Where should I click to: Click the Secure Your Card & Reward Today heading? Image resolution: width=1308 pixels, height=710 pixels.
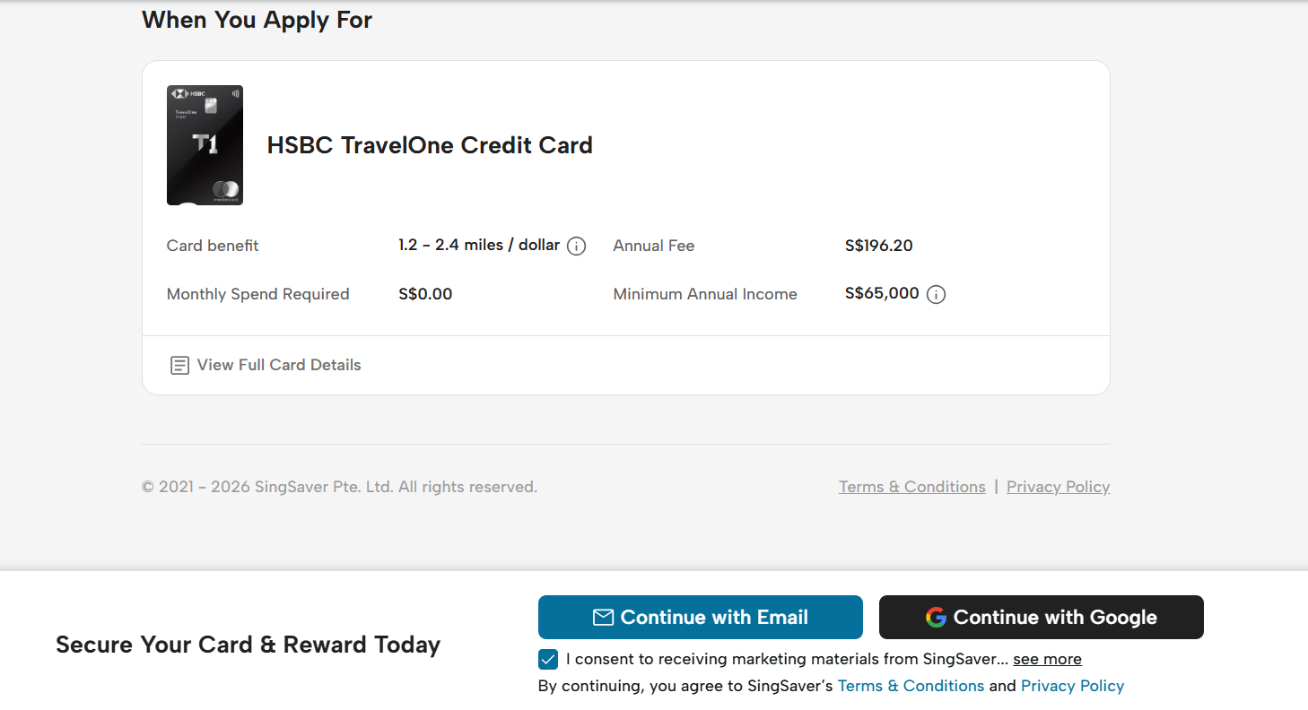[249, 644]
